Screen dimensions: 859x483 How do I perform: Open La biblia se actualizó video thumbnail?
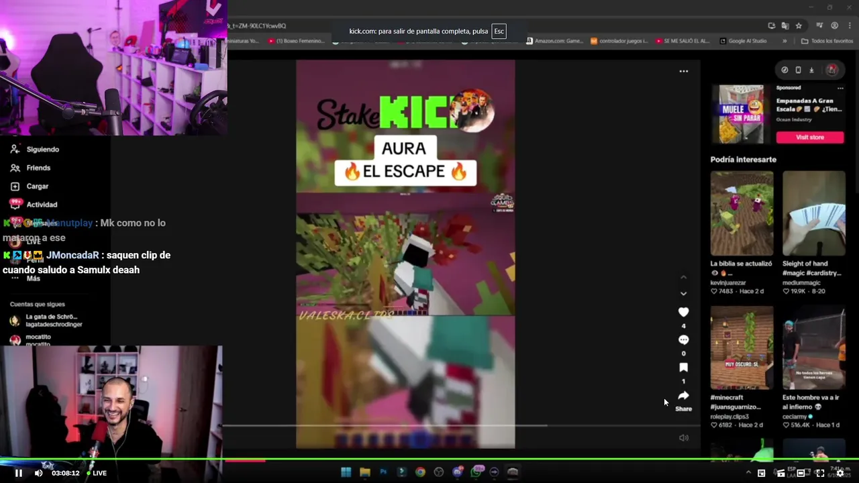742,213
